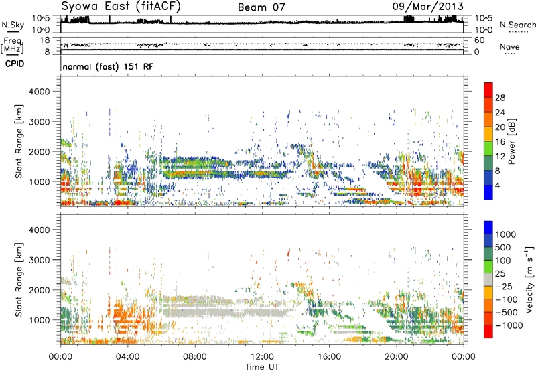
Task: Pick the light green 12–16 dB power swatch
Action: pos(488,149)
